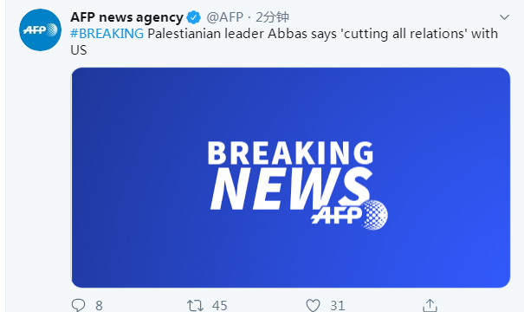
Task: Retweet using the arrows icon
Action: (195, 305)
